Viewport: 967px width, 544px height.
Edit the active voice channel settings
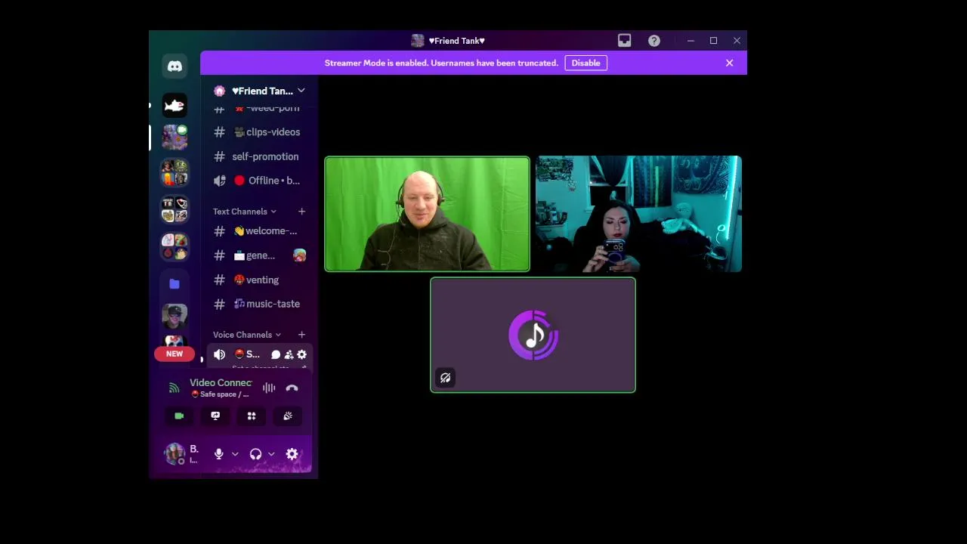301,354
